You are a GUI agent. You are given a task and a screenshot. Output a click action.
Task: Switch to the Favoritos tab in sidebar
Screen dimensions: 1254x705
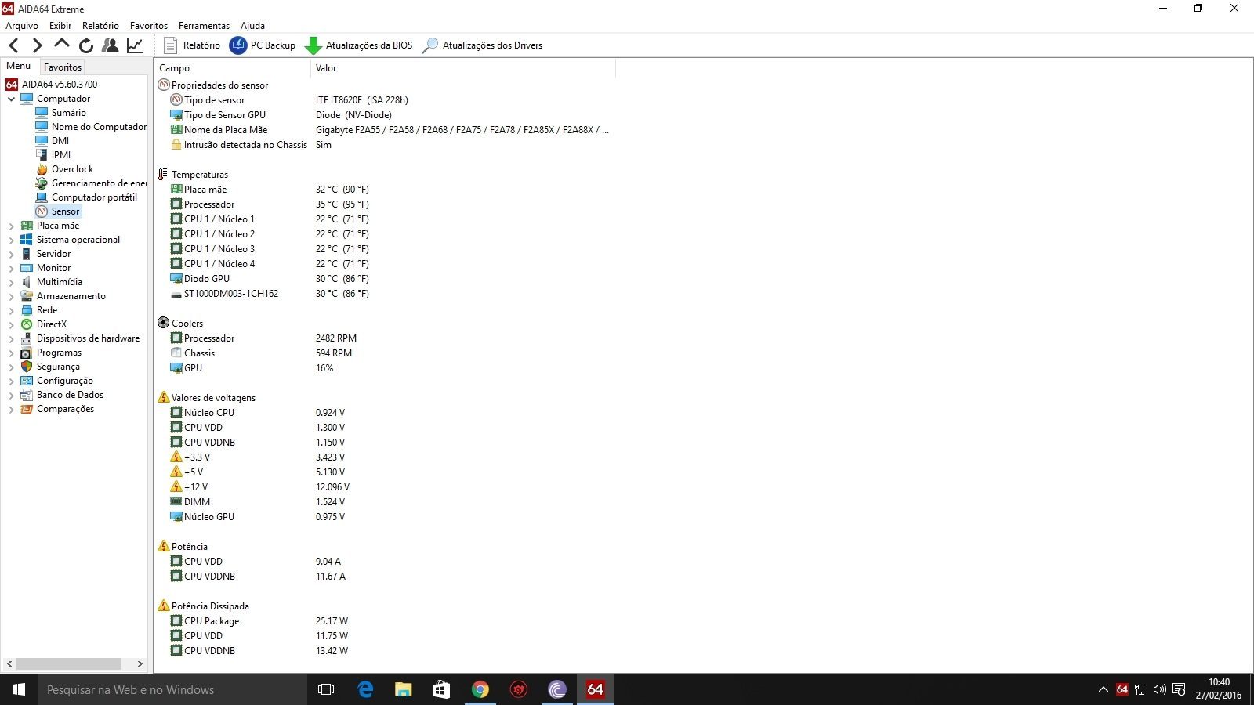coord(63,67)
